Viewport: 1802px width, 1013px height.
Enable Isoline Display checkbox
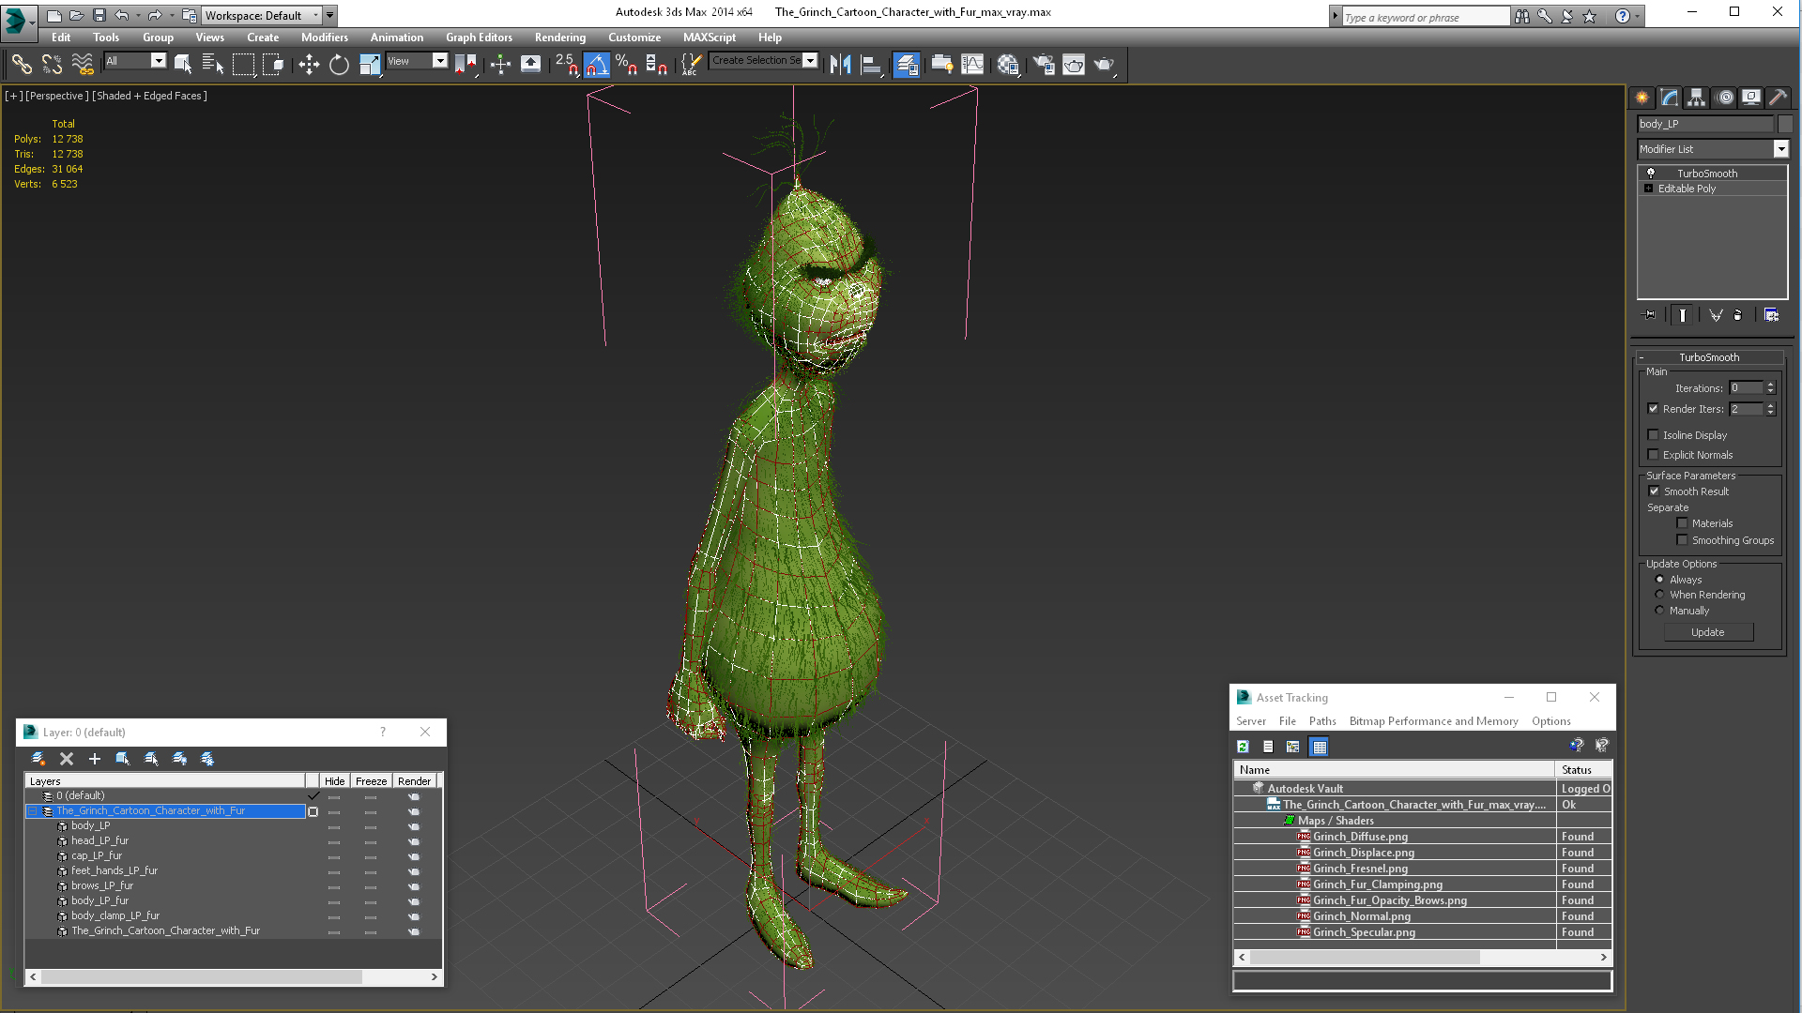pos(1654,435)
